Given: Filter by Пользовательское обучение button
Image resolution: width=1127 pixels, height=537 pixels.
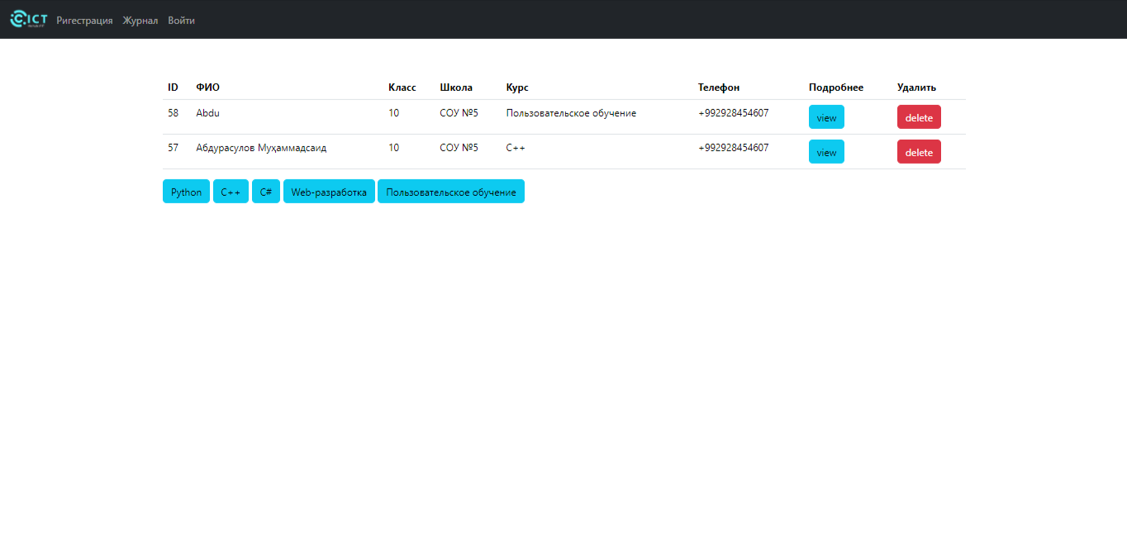Looking at the screenshot, I should [x=451, y=192].
